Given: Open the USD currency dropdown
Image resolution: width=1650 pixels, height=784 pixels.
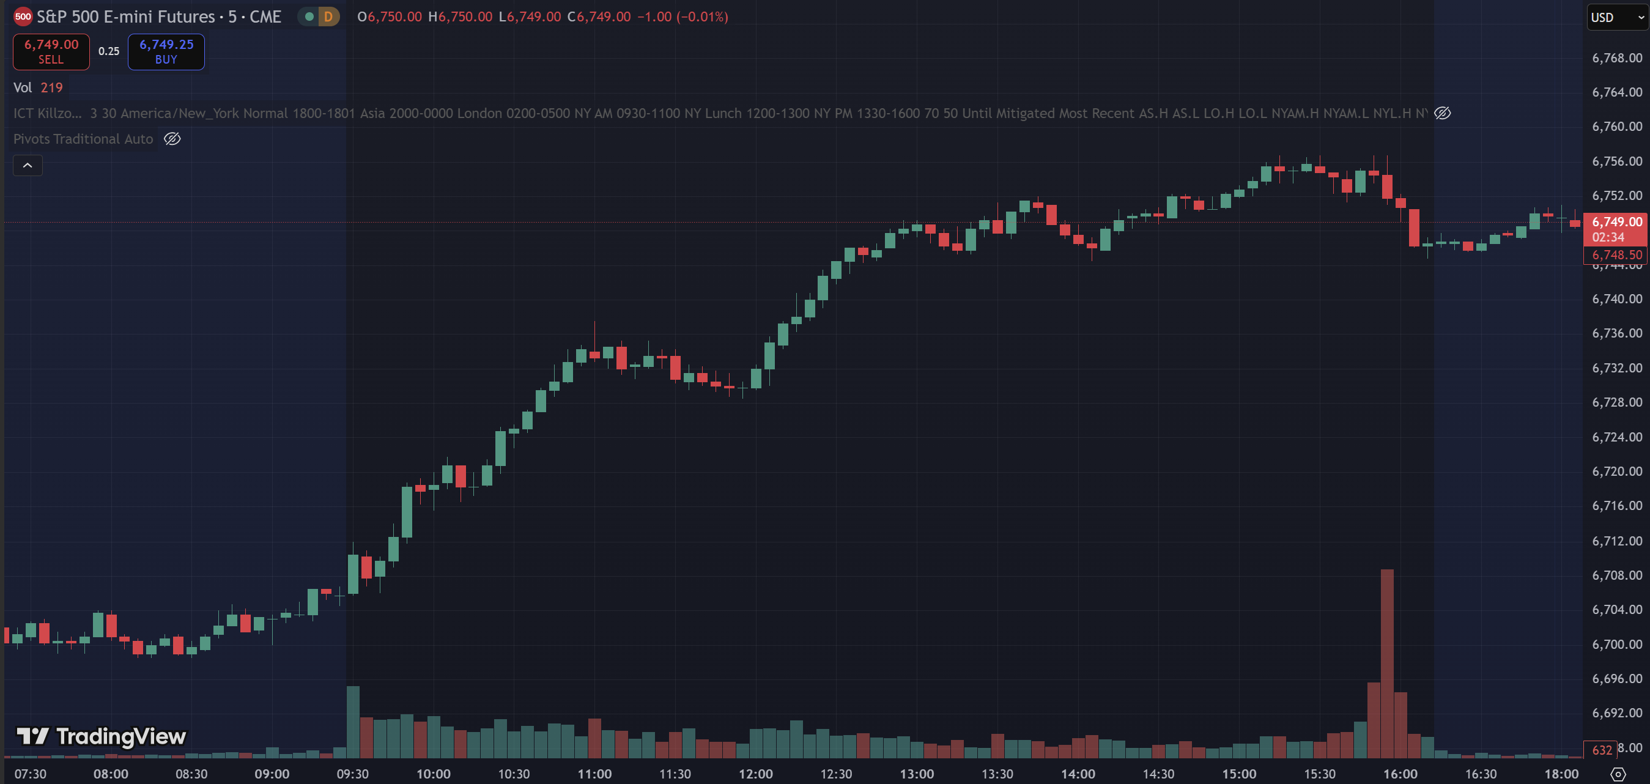Looking at the screenshot, I should [1617, 17].
